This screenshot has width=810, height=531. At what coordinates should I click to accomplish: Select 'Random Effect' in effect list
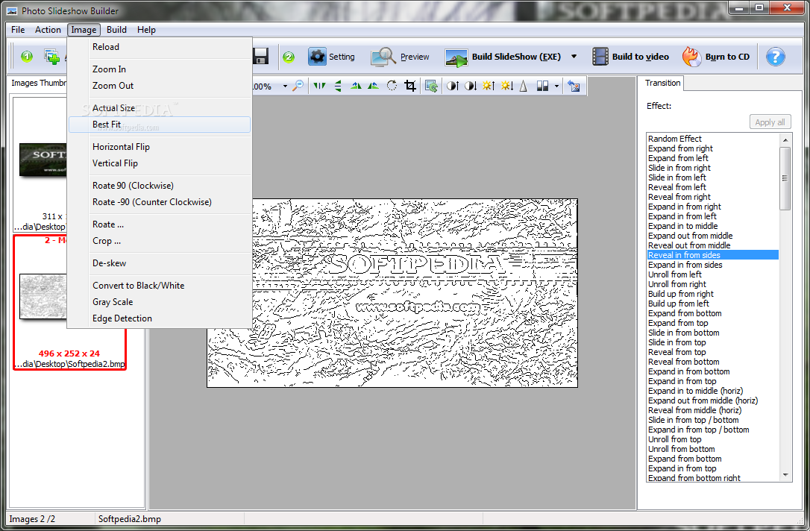[x=713, y=139]
